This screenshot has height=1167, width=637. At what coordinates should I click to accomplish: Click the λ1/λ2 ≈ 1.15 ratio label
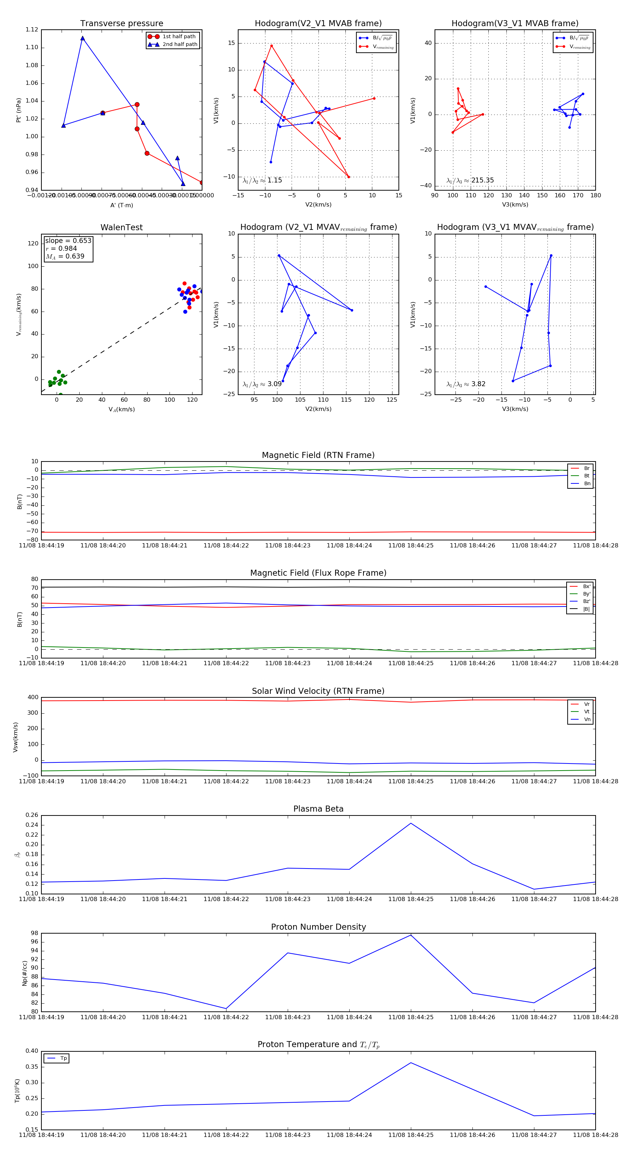click(262, 180)
